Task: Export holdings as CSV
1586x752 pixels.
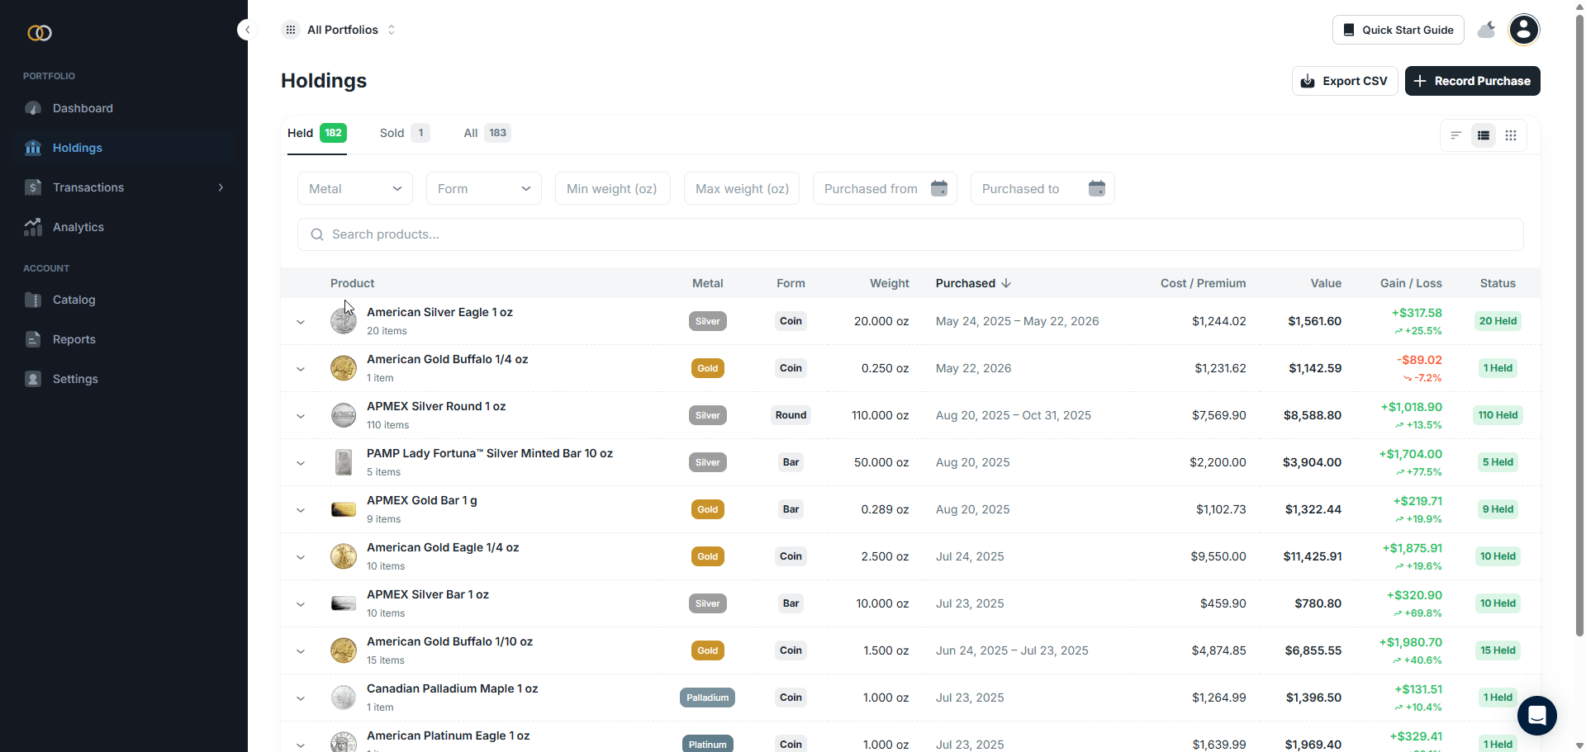Action: point(1345,81)
